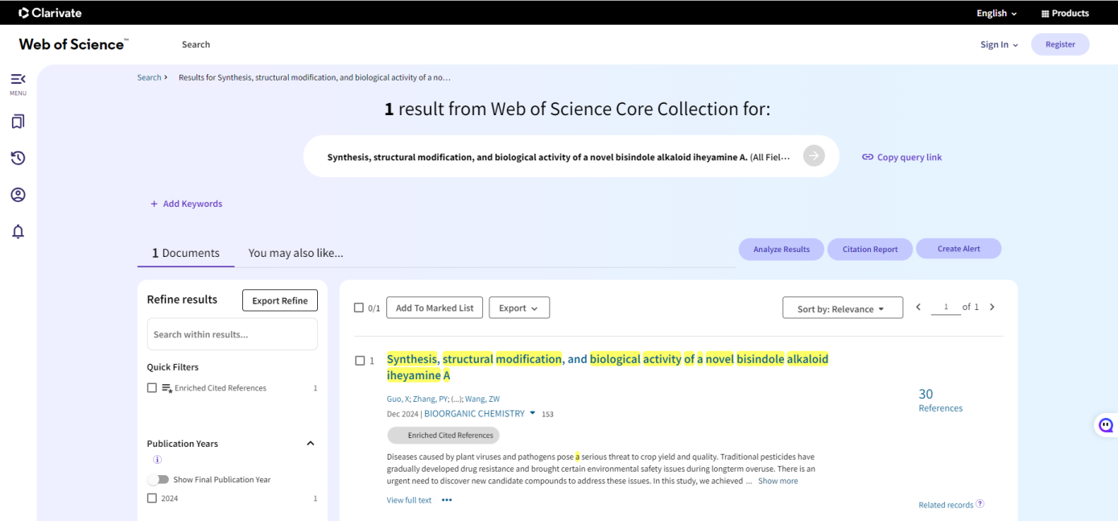Click Add To Marked List button
This screenshot has width=1118, height=521.
(x=435, y=308)
